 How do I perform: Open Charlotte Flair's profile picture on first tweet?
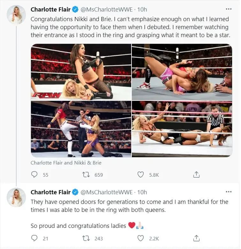click(16, 15)
